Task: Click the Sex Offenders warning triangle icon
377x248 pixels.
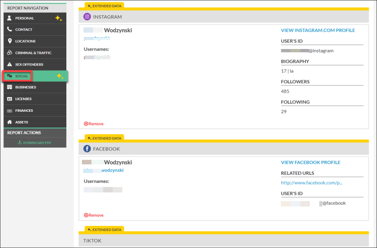Action: (9, 65)
